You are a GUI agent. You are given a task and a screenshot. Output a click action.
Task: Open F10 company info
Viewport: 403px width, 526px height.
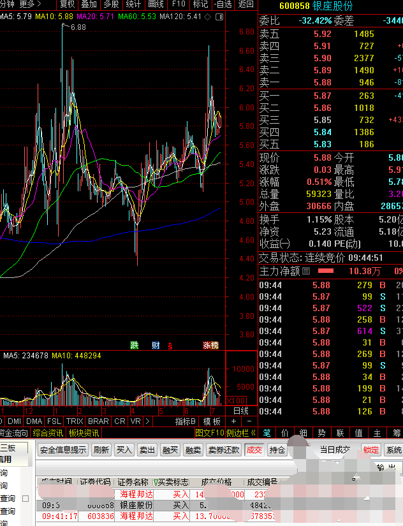[179, 4]
